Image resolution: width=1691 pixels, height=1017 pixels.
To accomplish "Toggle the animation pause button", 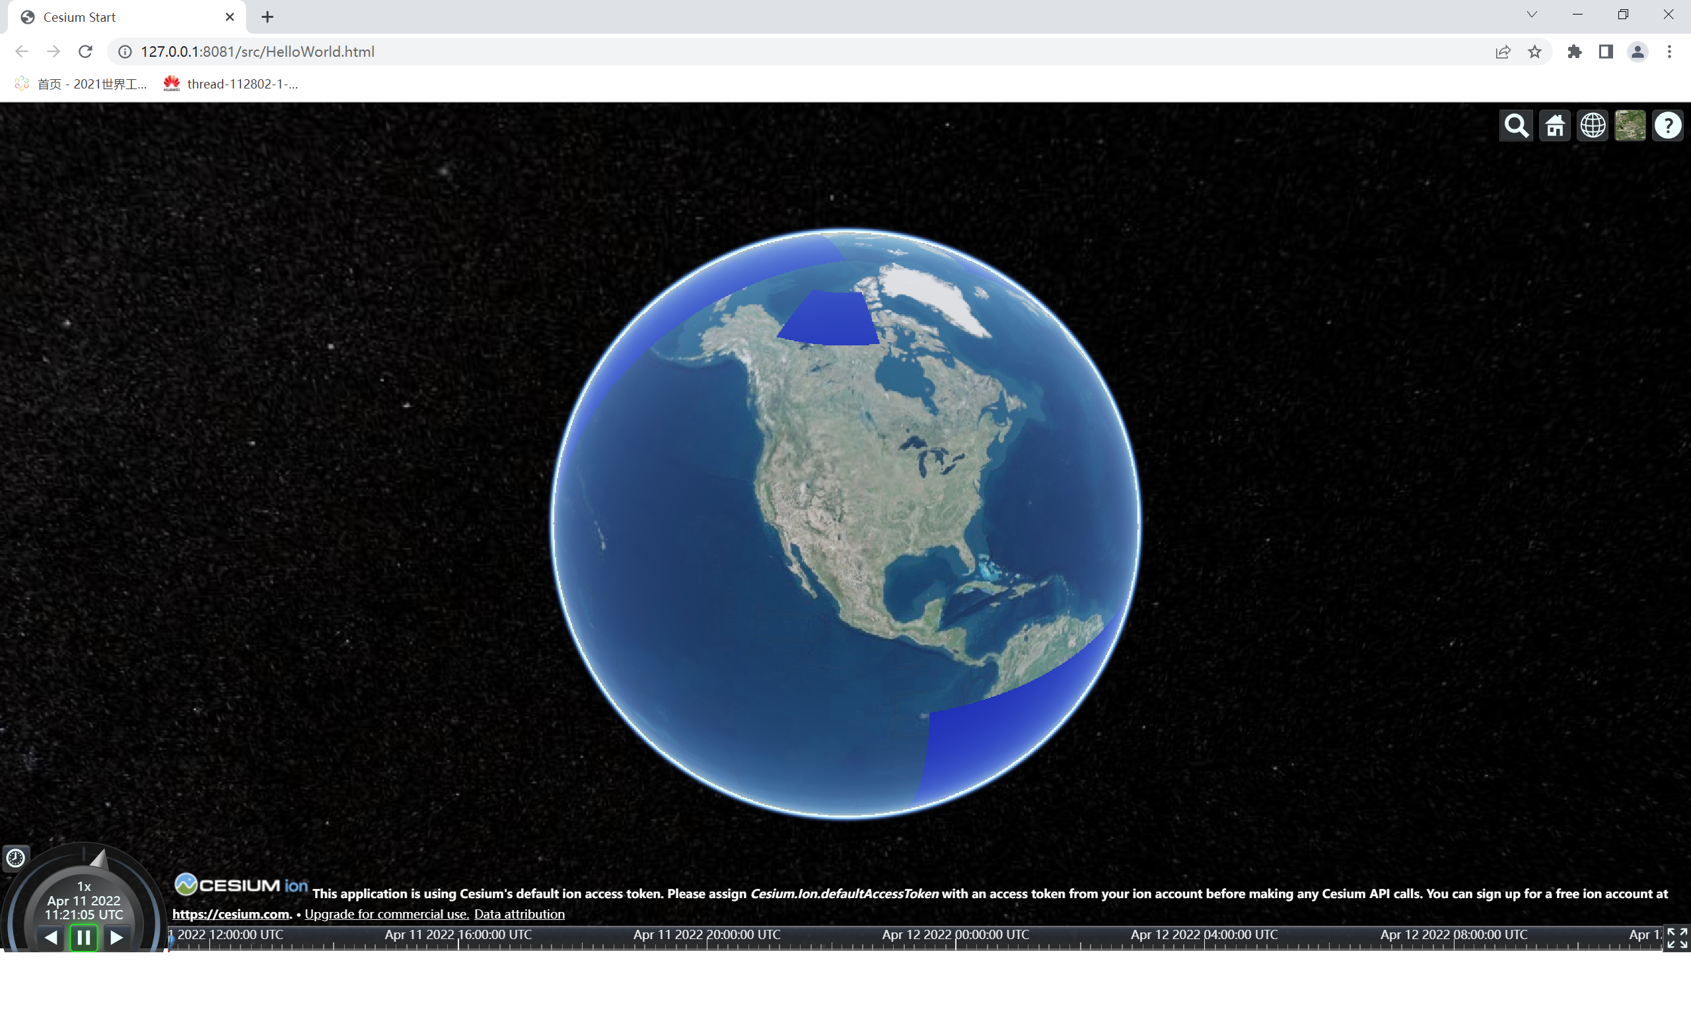I will point(84,937).
